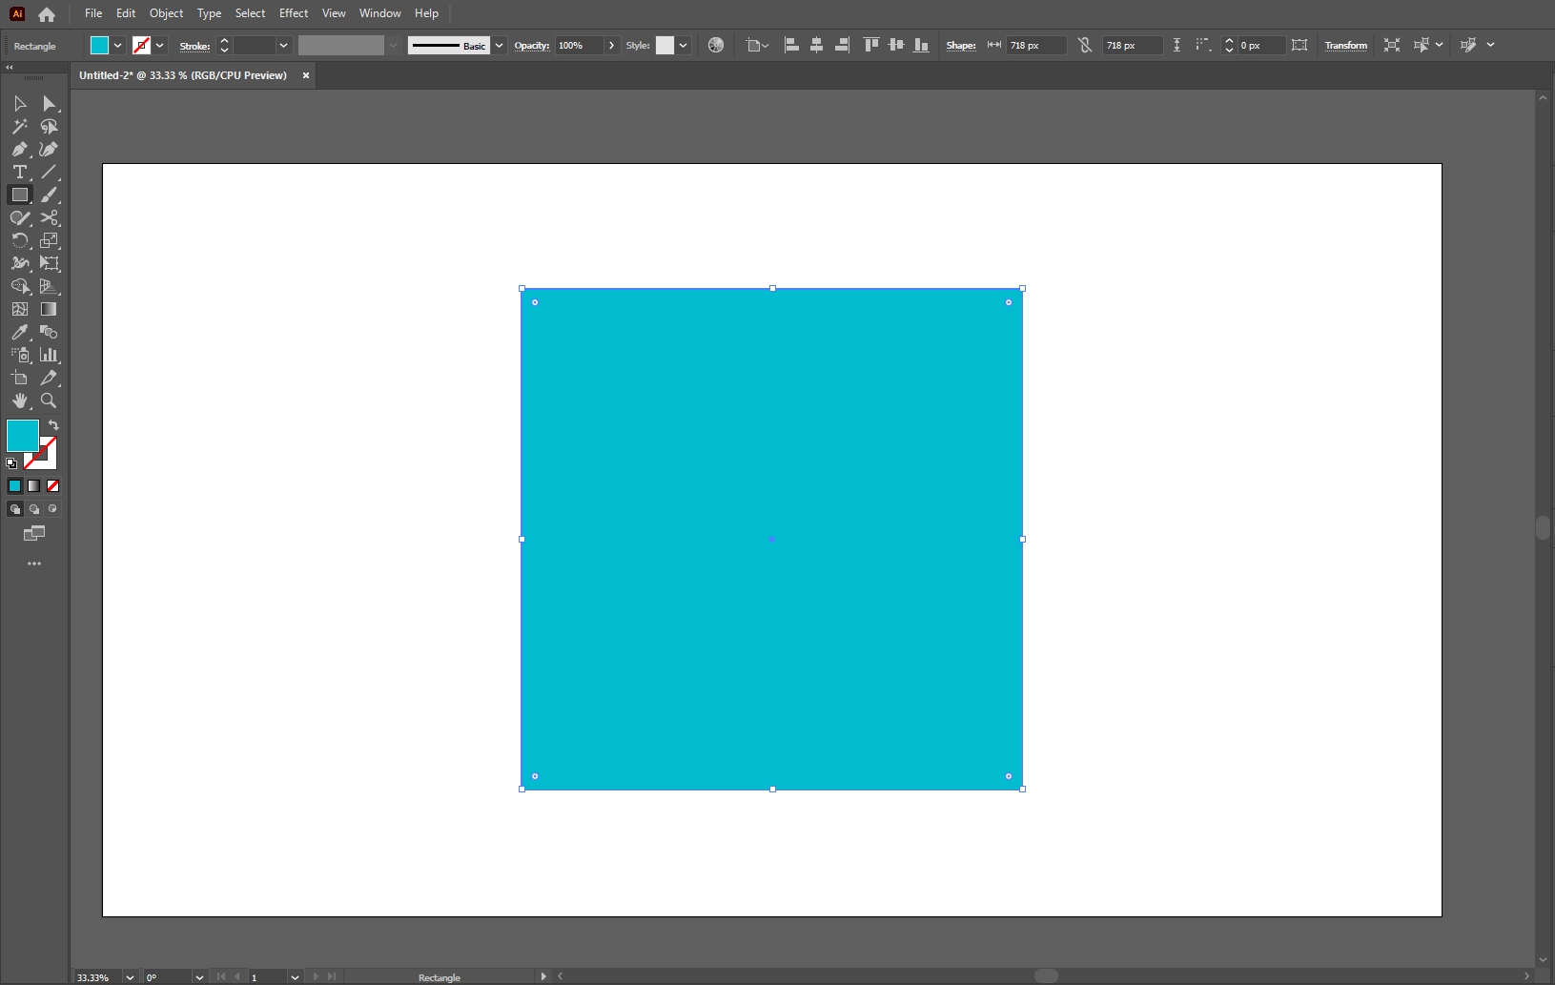Select the Pen tool
1555x985 pixels.
19,149
